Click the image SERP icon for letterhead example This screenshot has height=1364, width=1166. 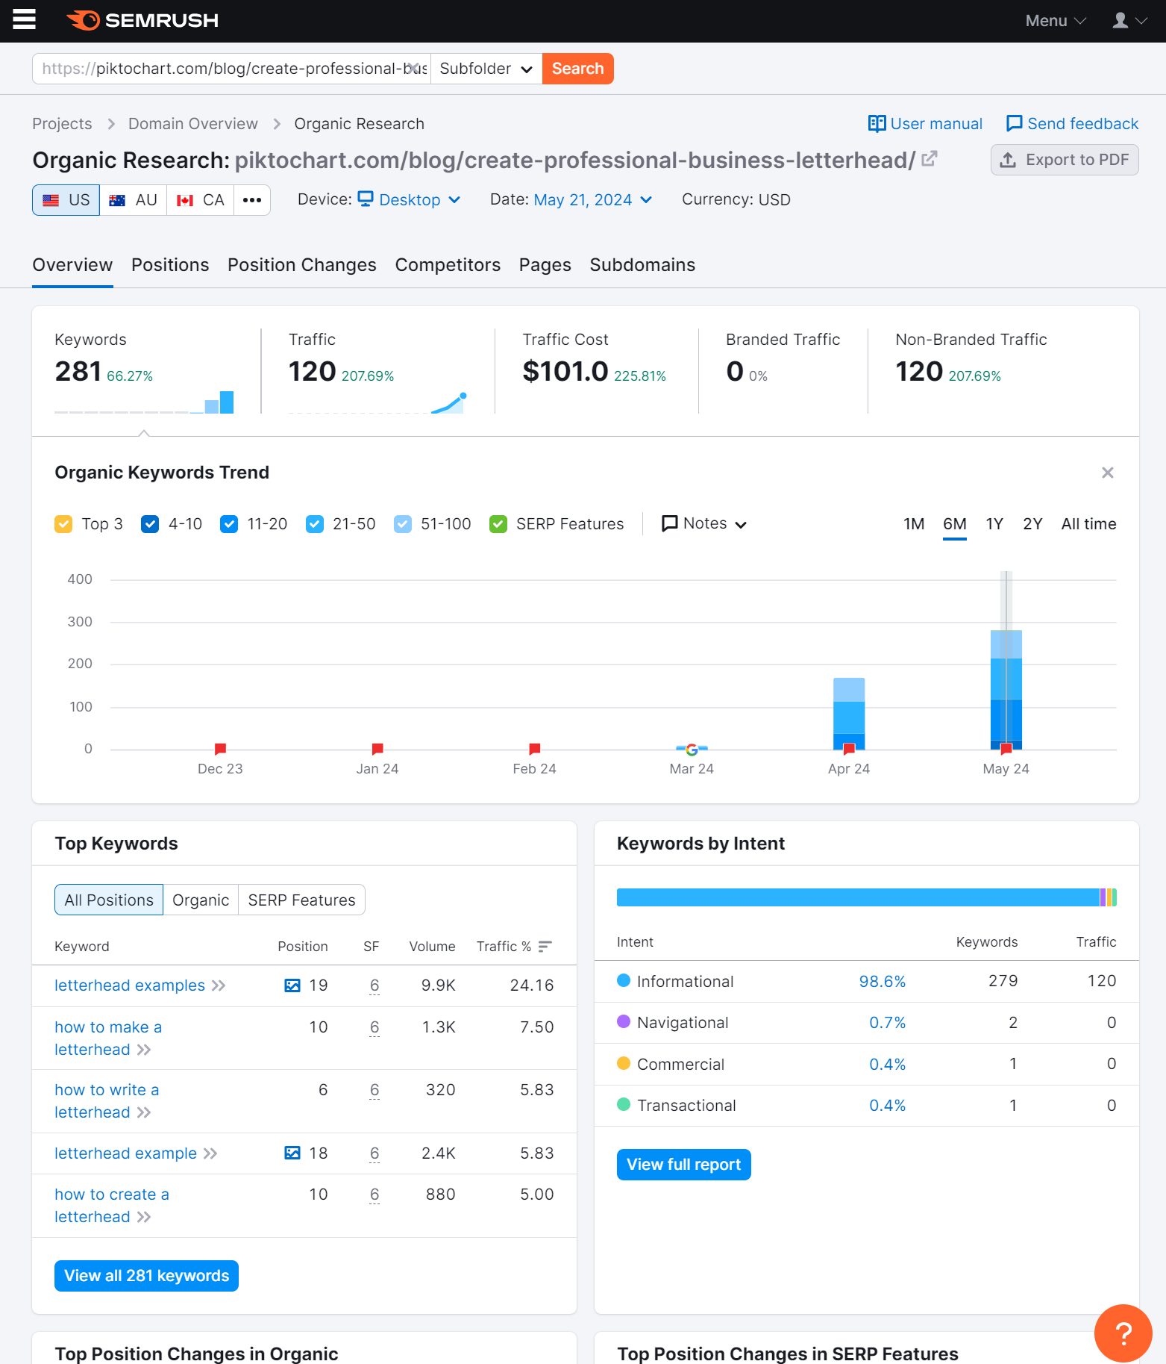tap(292, 1153)
